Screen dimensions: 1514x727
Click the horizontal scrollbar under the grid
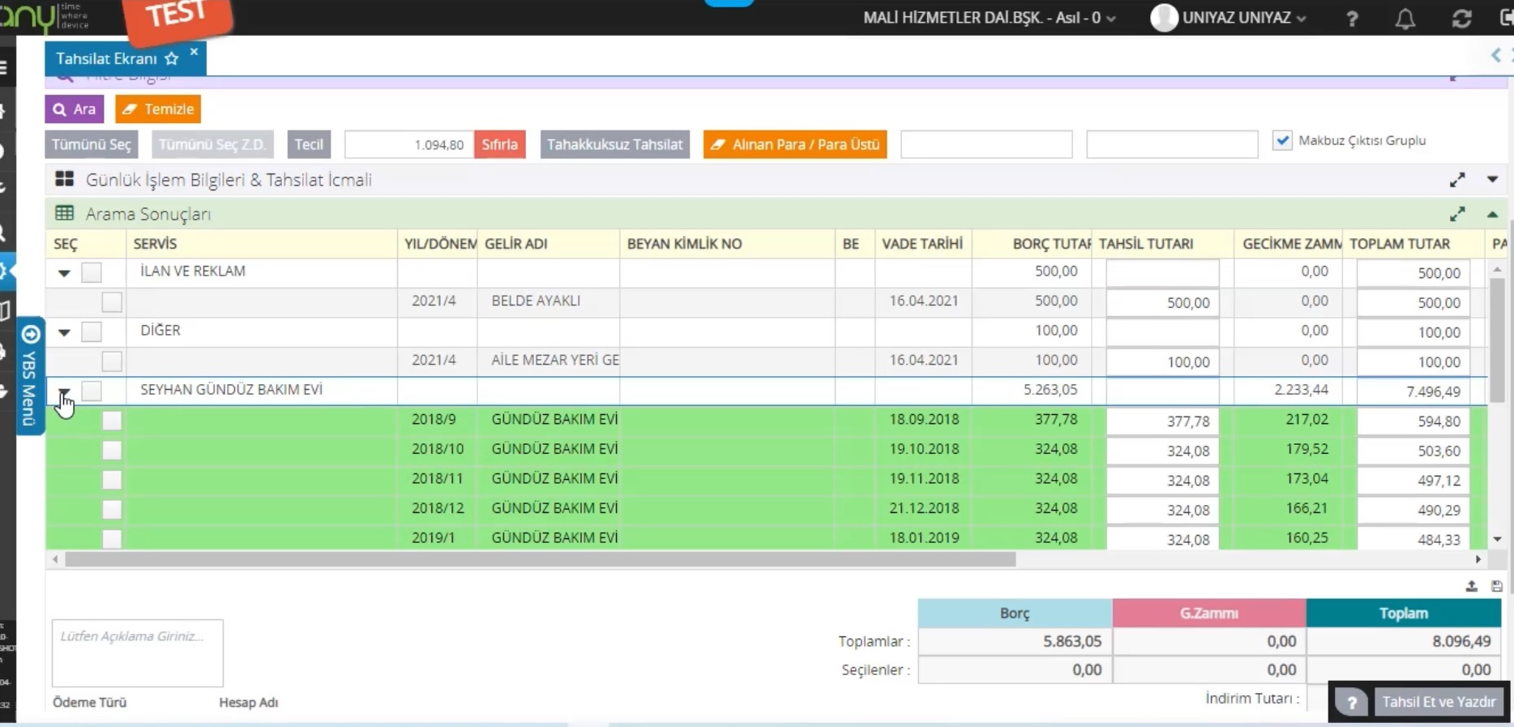point(540,559)
